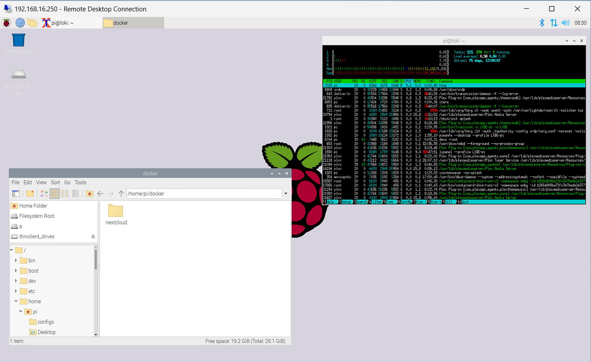Go up one directory with the up arrow
This screenshot has height=362, width=591.
click(x=121, y=193)
